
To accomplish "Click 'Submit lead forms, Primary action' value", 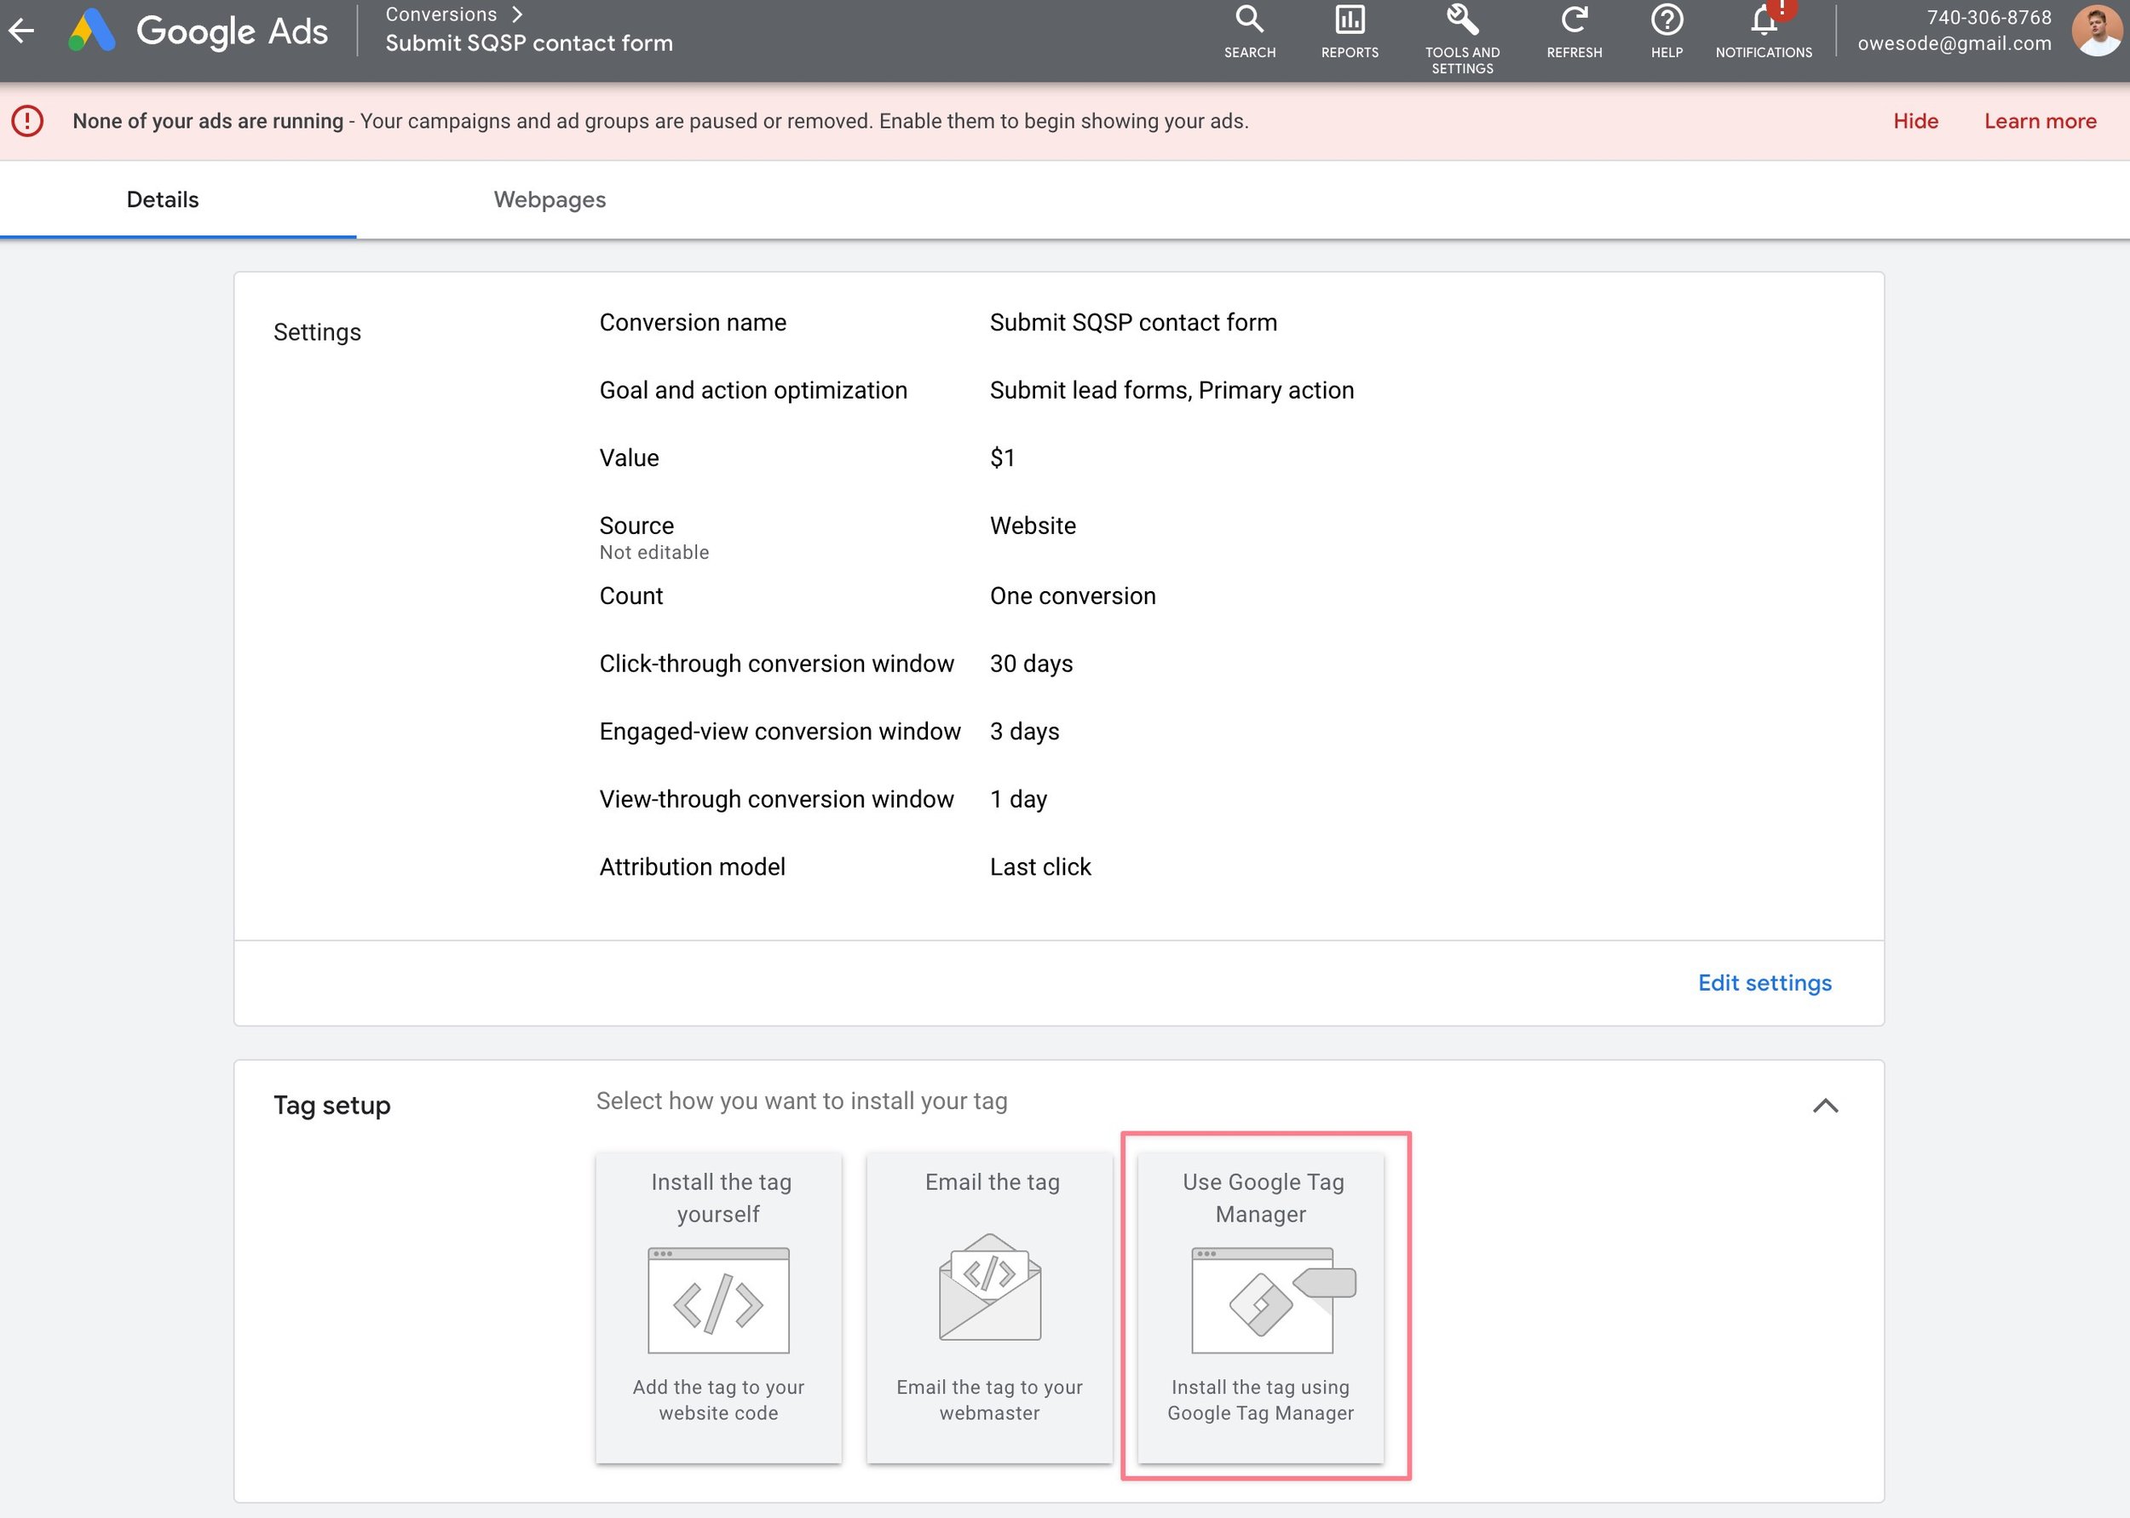I will [1171, 391].
